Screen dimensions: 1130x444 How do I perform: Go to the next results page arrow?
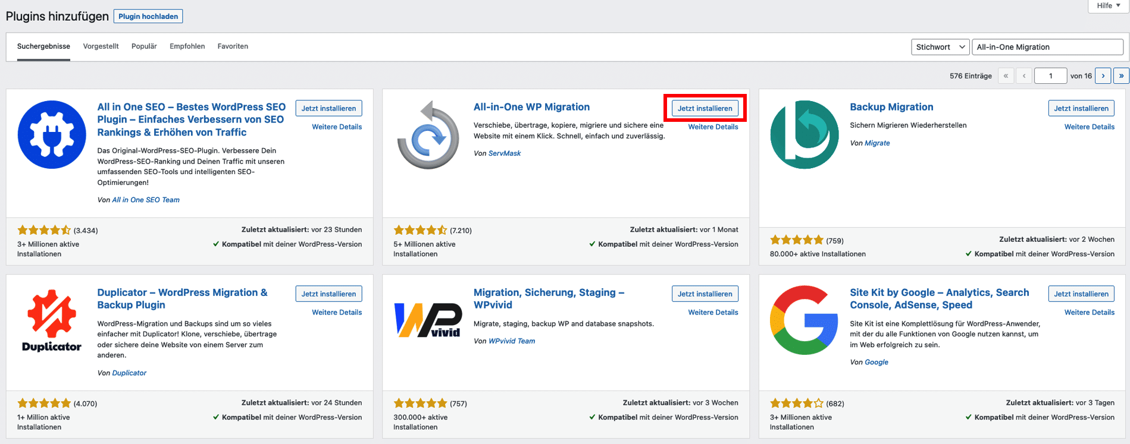point(1103,75)
